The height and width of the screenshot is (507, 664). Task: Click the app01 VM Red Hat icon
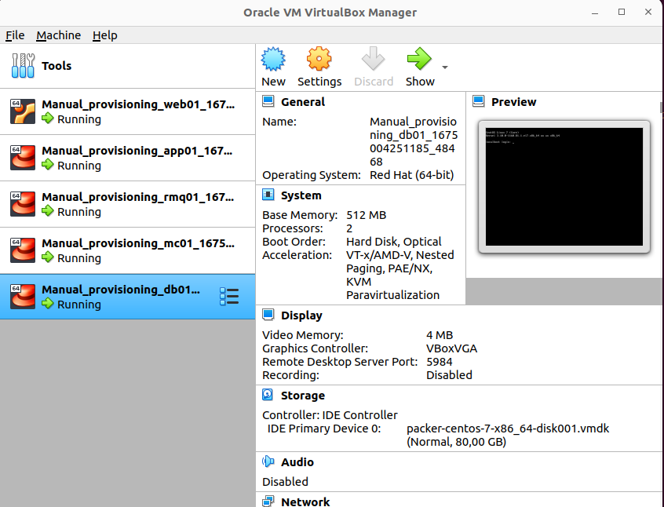click(x=23, y=158)
